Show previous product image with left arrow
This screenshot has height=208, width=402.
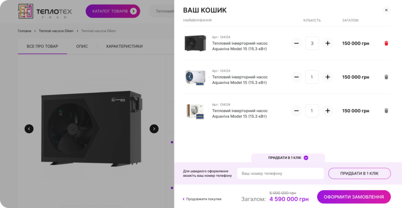coord(29,128)
